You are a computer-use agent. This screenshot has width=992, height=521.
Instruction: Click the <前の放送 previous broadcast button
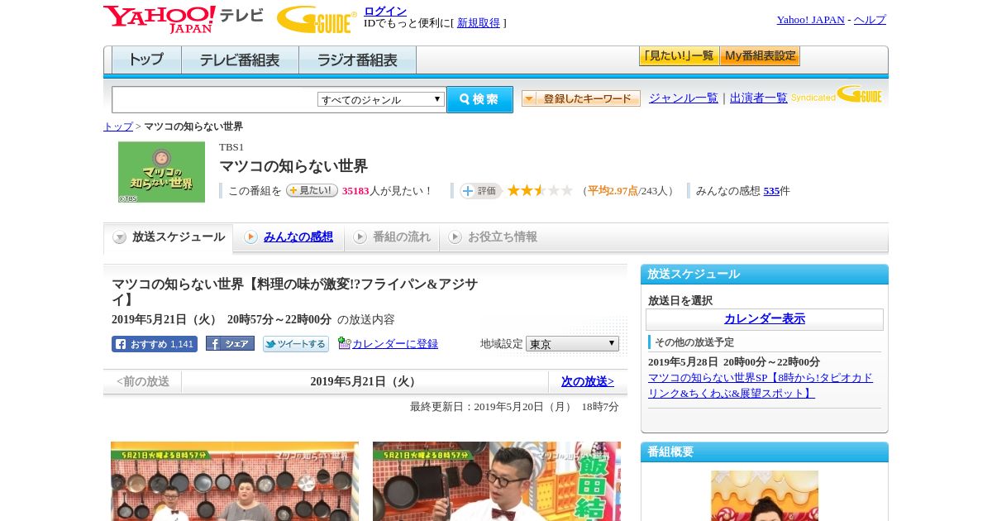click(142, 381)
